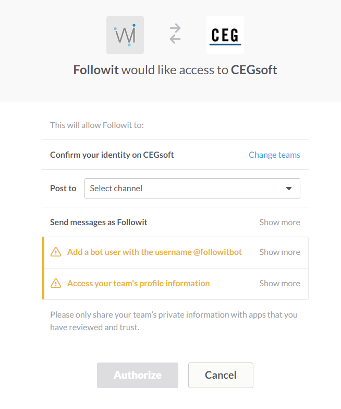Click the Send messages as Followit text

(x=99, y=222)
